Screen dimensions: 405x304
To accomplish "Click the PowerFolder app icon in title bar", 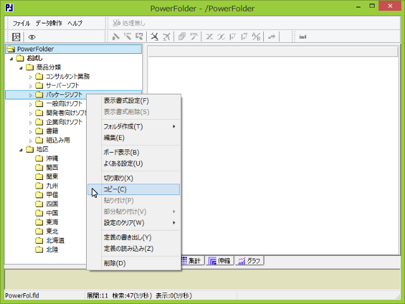I will 9,8.
